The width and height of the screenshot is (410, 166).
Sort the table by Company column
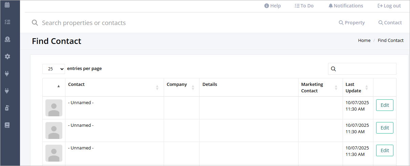tap(182, 87)
